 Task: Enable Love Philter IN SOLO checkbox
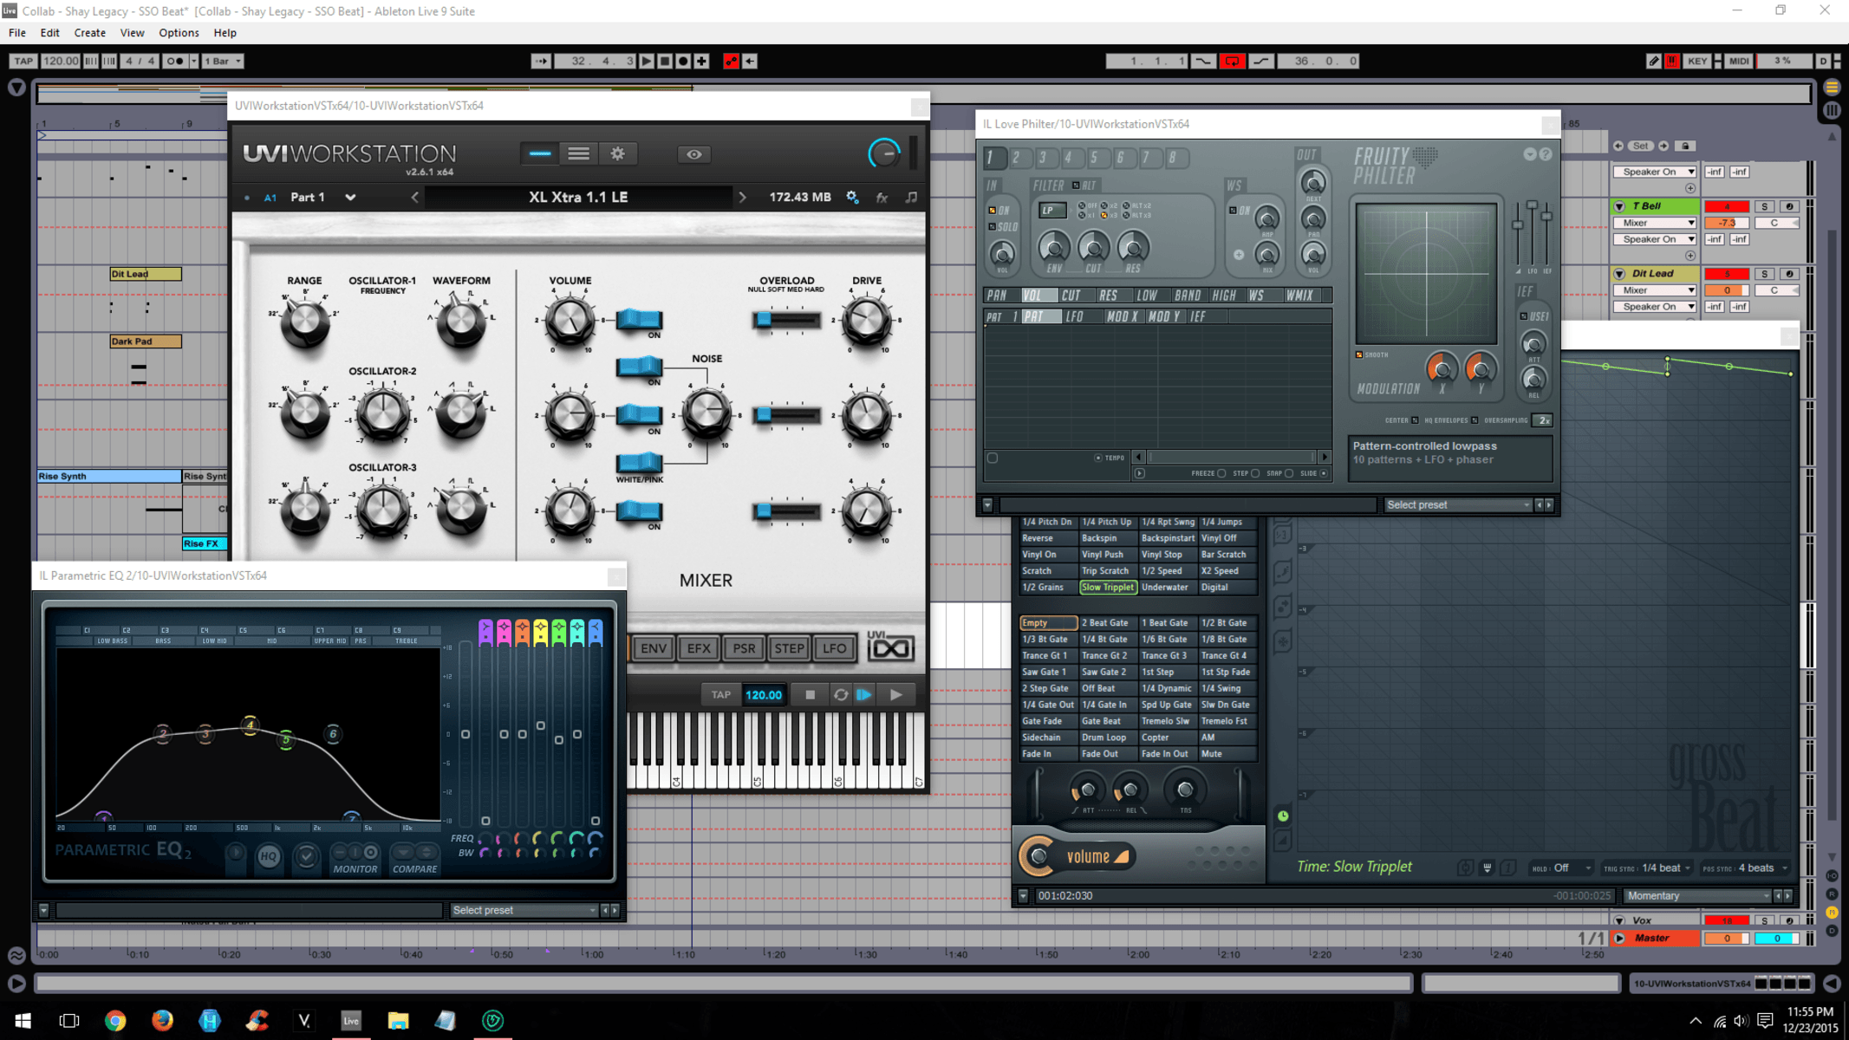(x=992, y=227)
